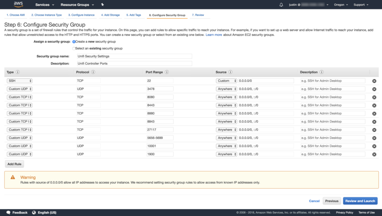
Task: Open the pinned shortcuts star icon
Action: 102,4
